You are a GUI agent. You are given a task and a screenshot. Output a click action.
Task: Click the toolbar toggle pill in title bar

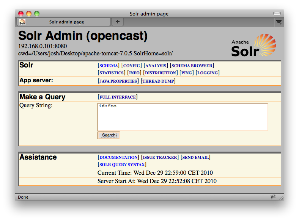[x=277, y=14]
